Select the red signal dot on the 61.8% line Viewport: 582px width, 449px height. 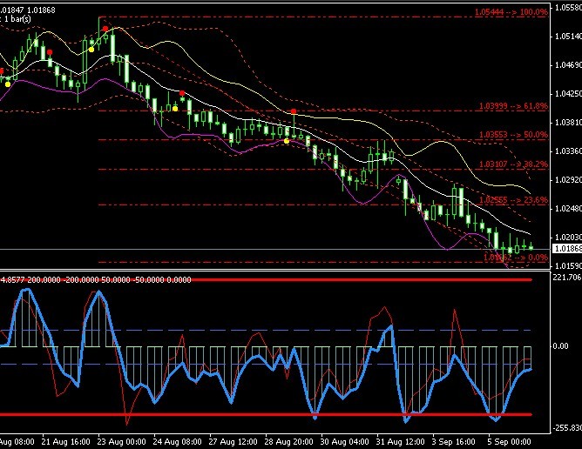click(294, 111)
